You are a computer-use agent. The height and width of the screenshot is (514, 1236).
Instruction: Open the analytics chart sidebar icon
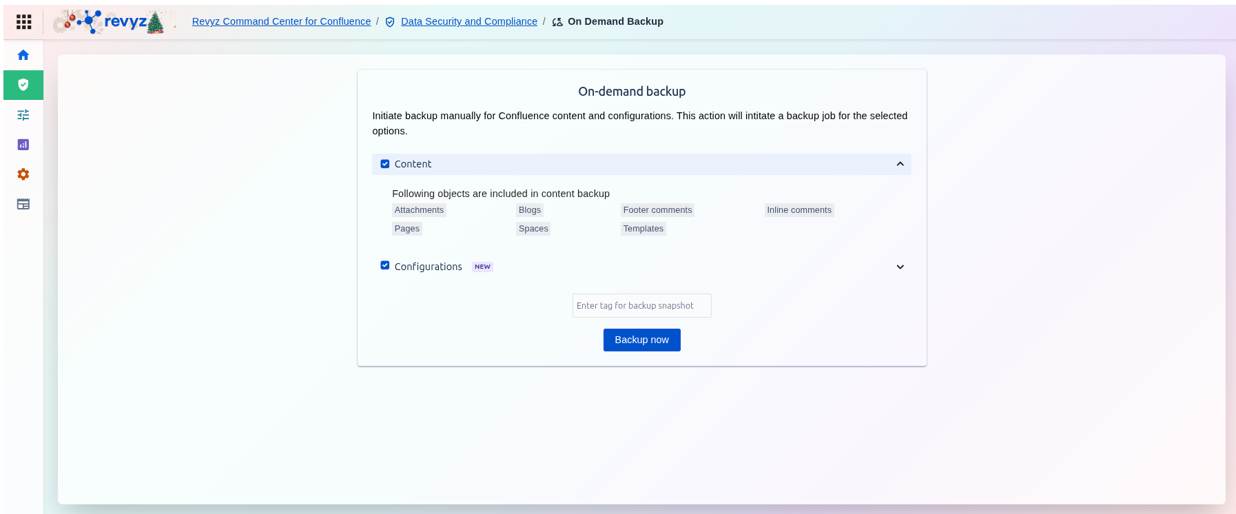click(23, 145)
